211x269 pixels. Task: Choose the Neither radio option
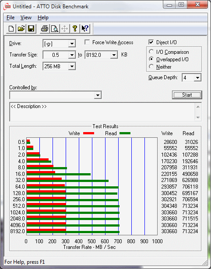coord(151,66)
